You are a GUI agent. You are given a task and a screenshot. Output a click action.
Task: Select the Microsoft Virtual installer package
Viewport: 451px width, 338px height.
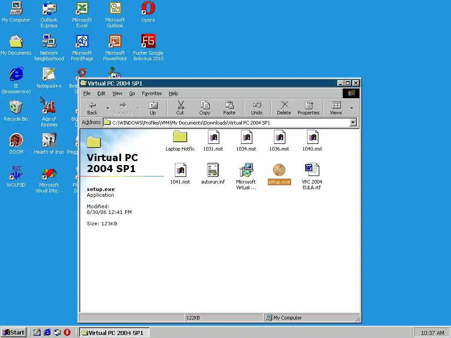pyautogui.click(x=246, y=176)
